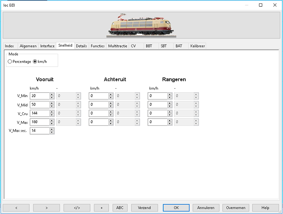Click the </> button in bottom bar
This screenshot has height=214, width=283.
77,208
